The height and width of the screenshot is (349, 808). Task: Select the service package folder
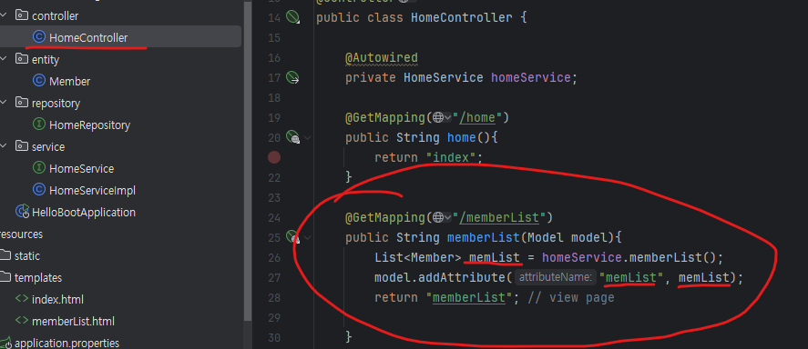coord(48,147)
